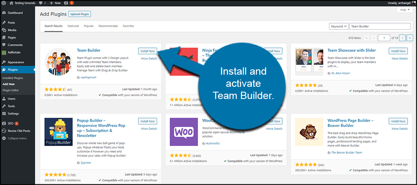This screenshot has height=185, width=417.
Task: Open the comments bubble in admin bar
Action: (x=42, y=3)
